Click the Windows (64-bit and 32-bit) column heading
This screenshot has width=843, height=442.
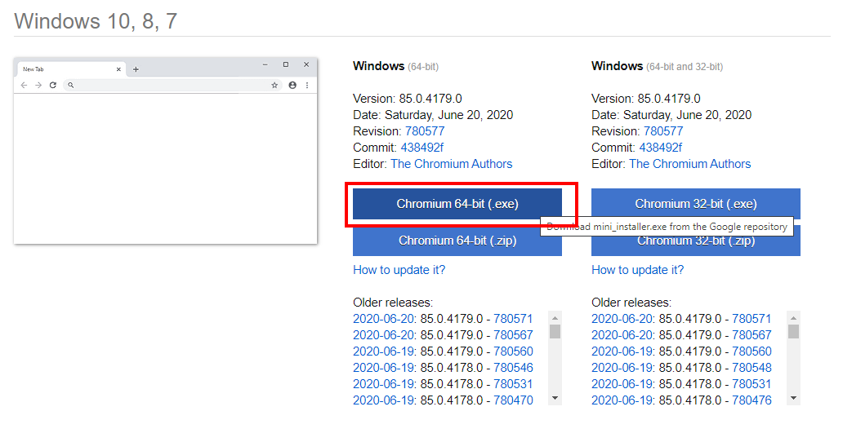(657, 66)
